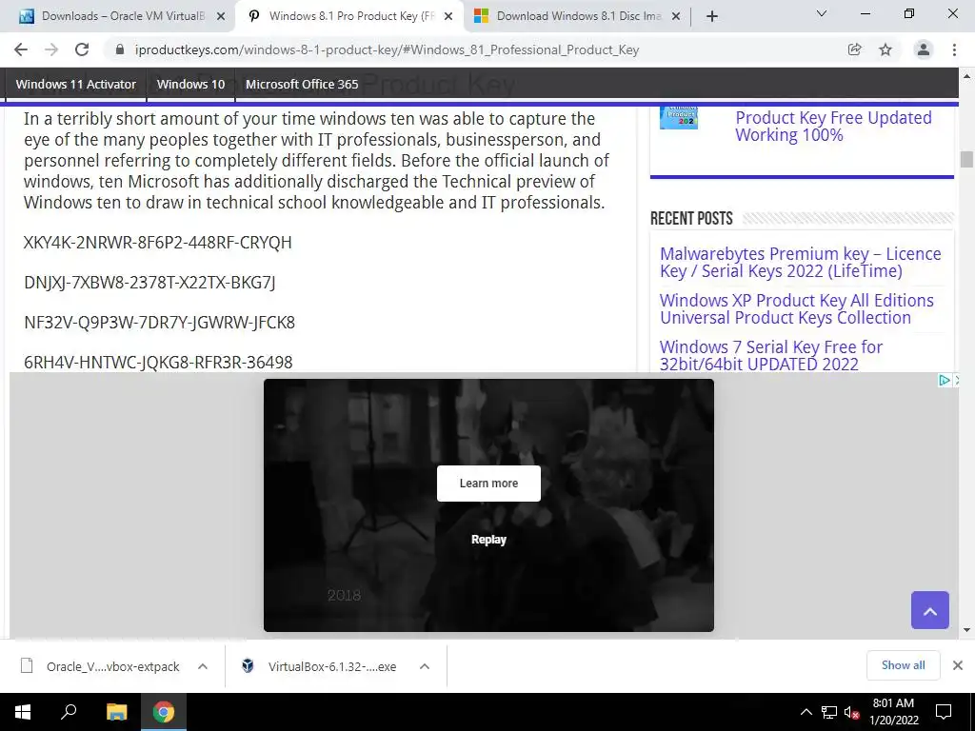Open Windows 10 menu item
975x731 pixels.
click(190, 84)
